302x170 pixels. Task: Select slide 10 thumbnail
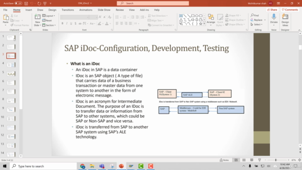11,119
